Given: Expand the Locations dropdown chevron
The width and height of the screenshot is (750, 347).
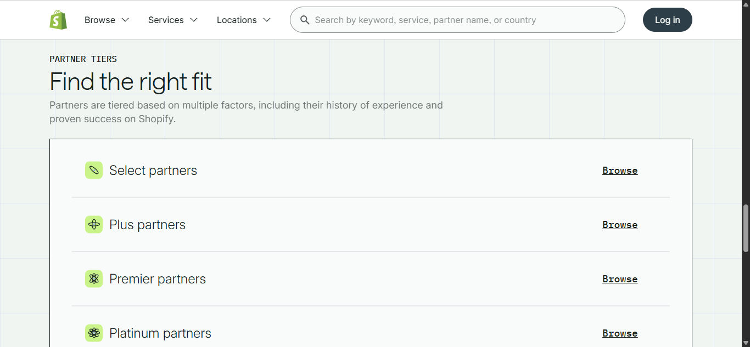Looking at the screenshot, I should [267, 20].
